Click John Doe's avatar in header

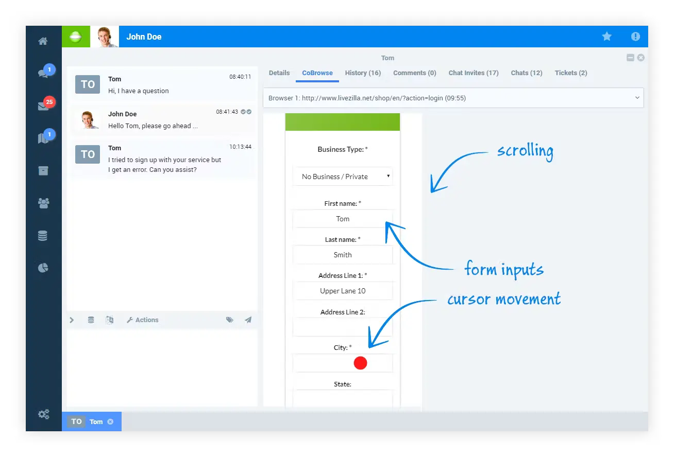coord(105,37)
